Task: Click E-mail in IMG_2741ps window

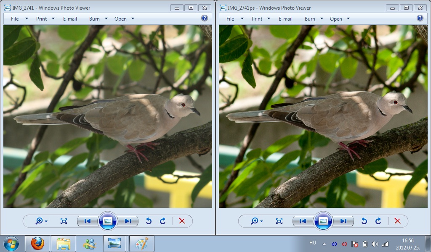Action: [285, 18]
